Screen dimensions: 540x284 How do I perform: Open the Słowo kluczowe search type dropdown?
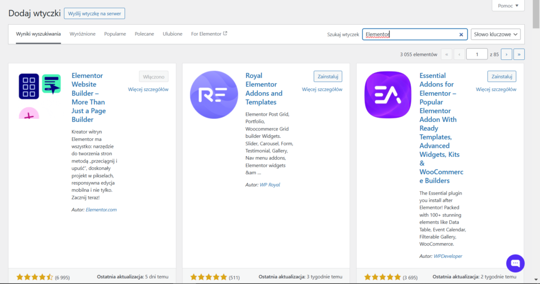(496, 34)
